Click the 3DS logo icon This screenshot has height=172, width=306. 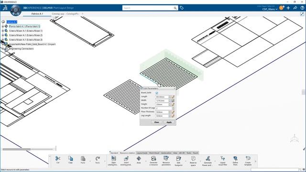coord(5,8)
